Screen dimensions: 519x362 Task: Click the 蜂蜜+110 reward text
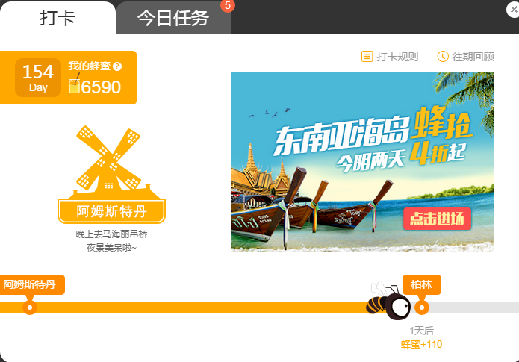422,345
